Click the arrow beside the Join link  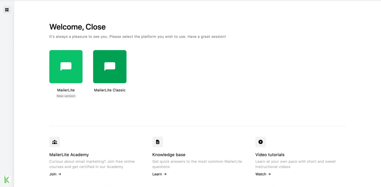[x=60, y=174]
